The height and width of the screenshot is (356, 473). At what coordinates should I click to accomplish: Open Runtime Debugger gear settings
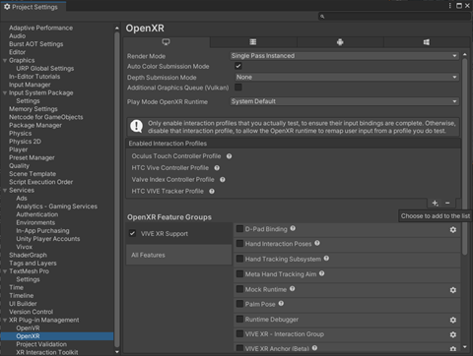click(x=453, y=320)
